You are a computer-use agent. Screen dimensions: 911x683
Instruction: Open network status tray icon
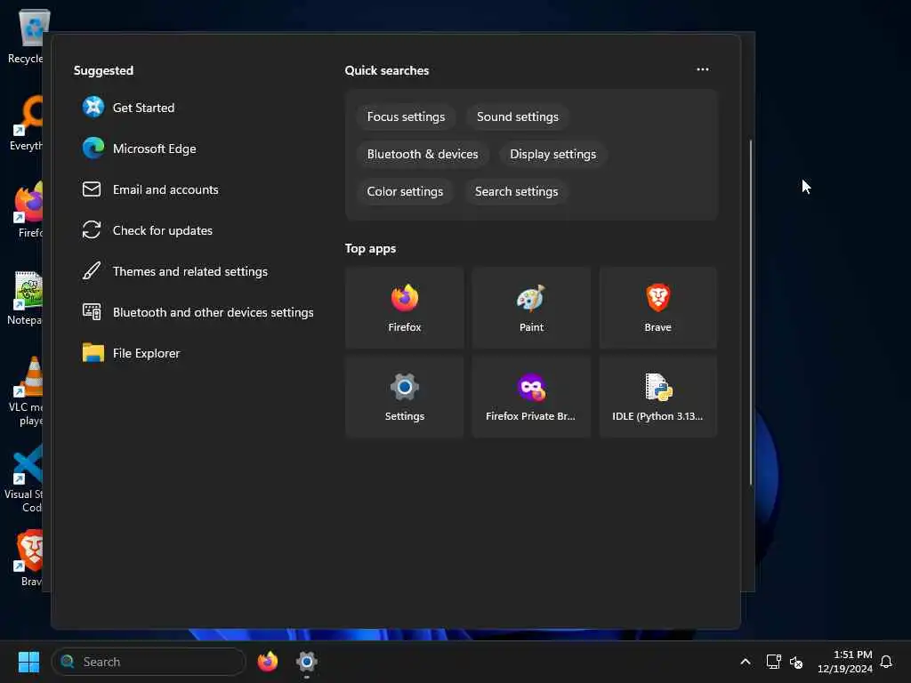point(773,662)
